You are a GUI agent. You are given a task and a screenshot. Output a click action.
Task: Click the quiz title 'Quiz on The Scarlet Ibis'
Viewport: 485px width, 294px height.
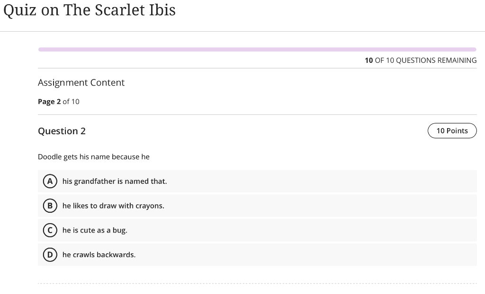[x=90, y=10]
